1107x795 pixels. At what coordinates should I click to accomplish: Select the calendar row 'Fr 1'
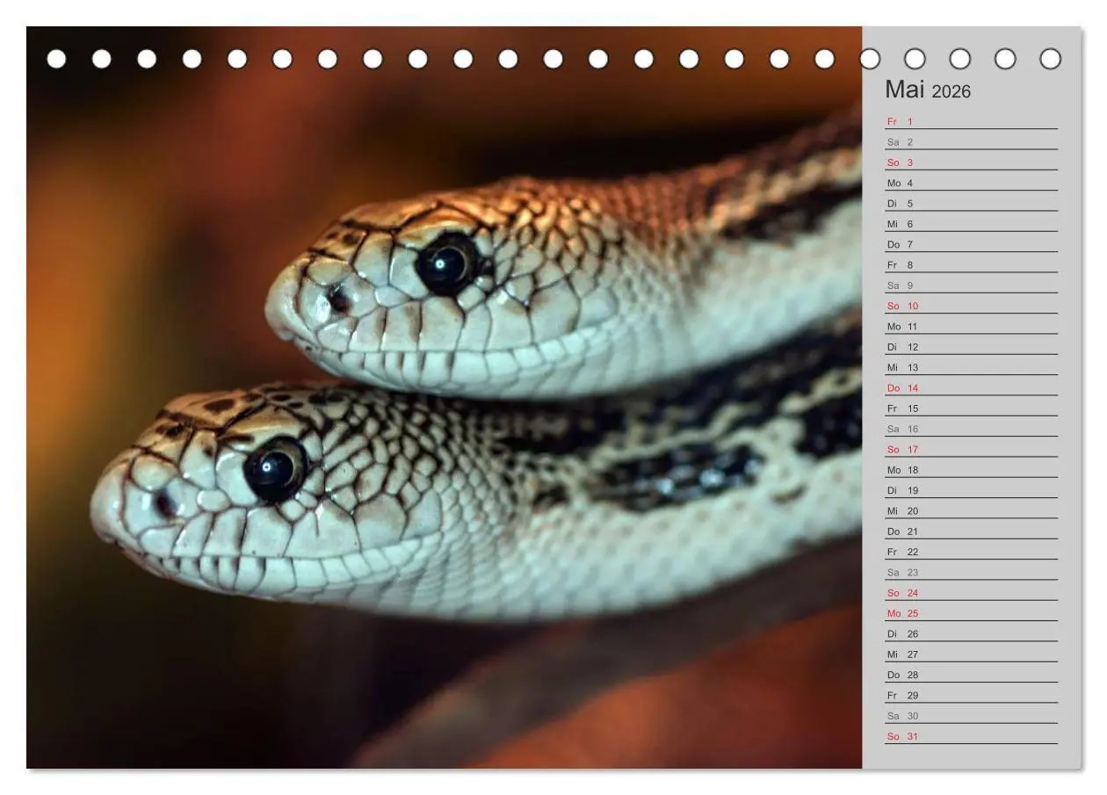point(971,121)
